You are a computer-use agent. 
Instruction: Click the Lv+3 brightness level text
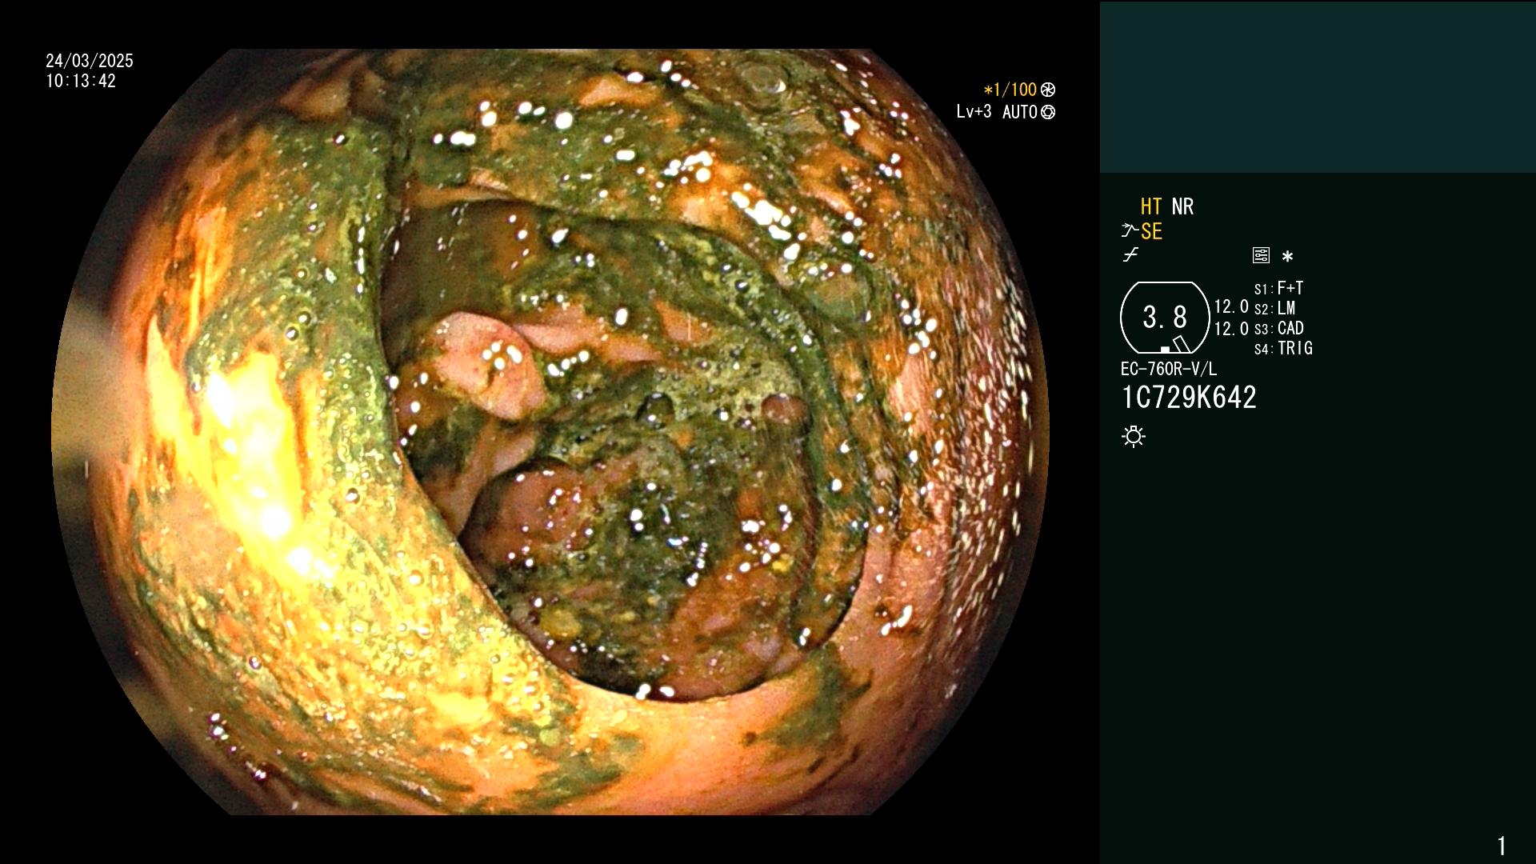(974, 112)
